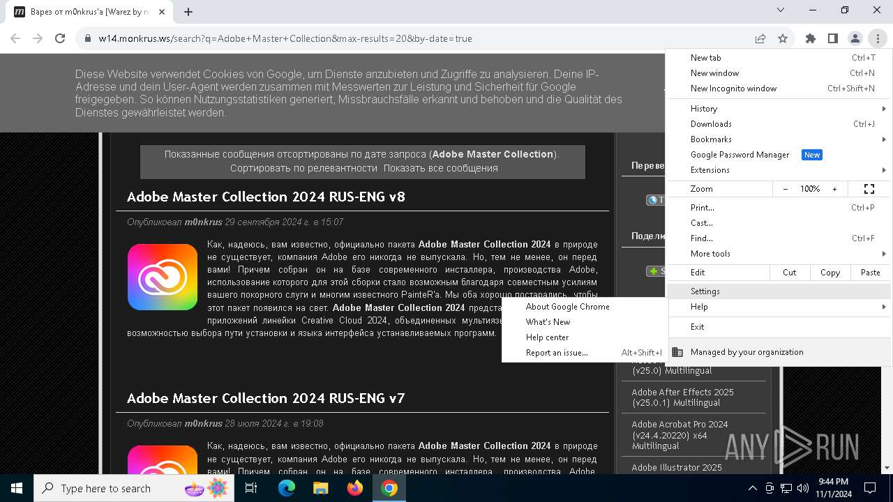Screen dimensions: 893x502
Task: Select New tab menu entry
Action: [779, 58]
